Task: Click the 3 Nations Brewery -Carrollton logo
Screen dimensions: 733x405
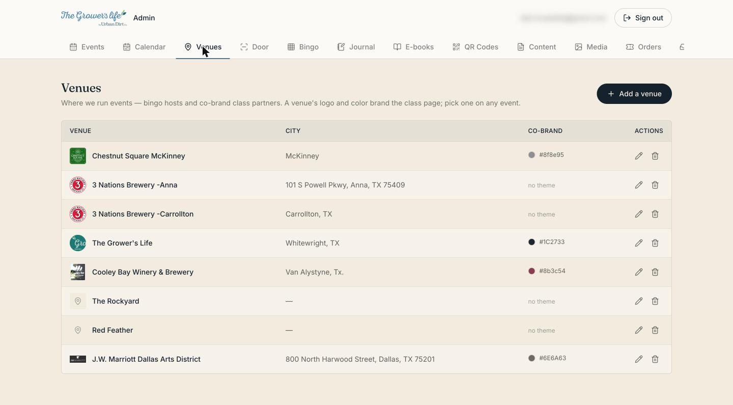Action: point(78,214)
